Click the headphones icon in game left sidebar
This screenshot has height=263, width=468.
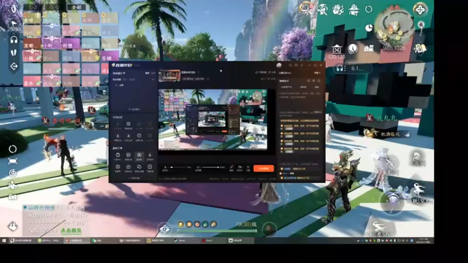(13, 40)
